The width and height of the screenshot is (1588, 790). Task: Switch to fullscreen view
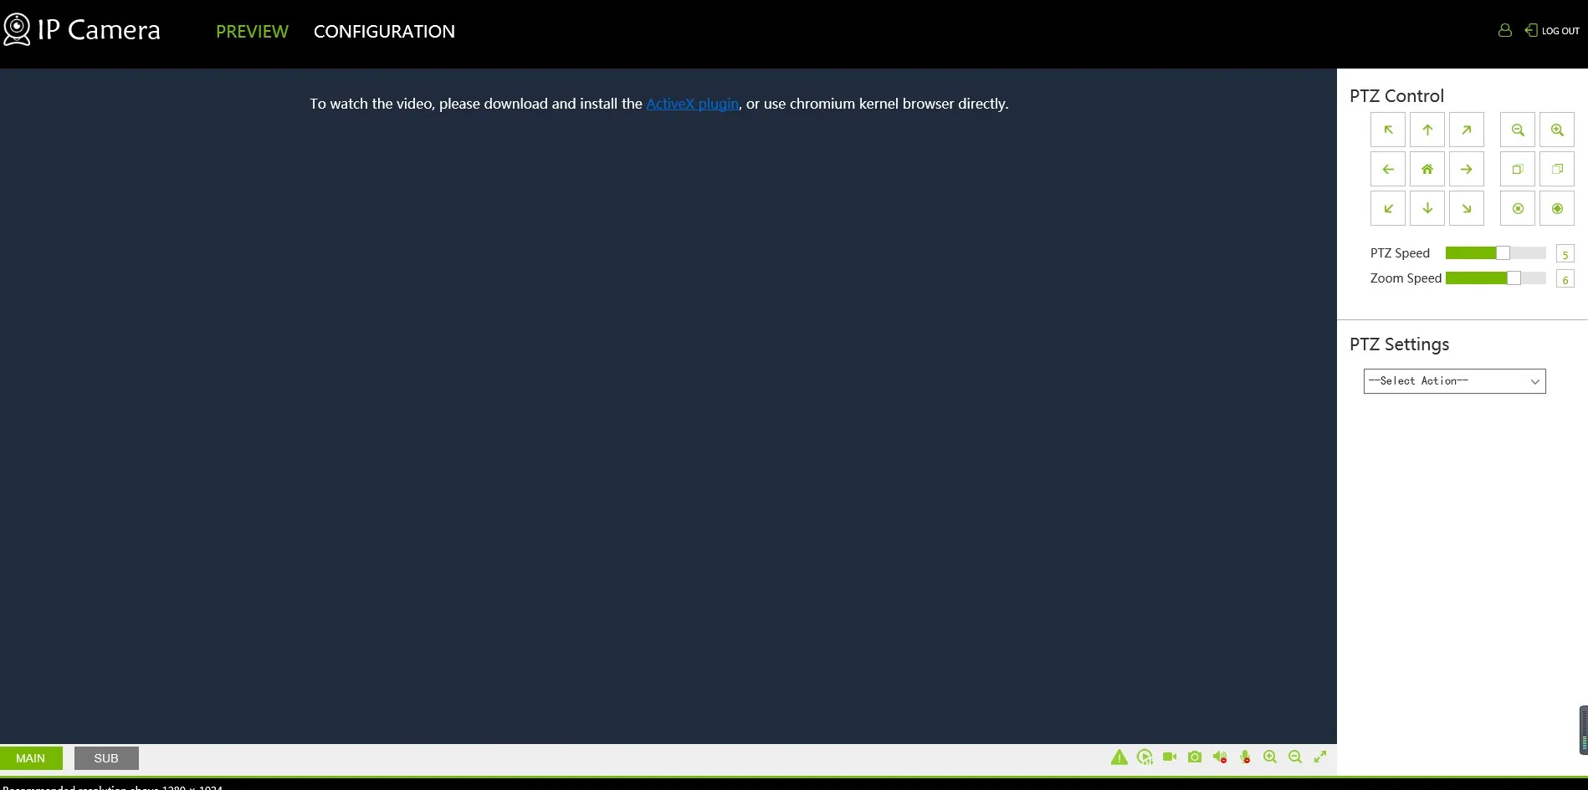tap(1320, 757)
